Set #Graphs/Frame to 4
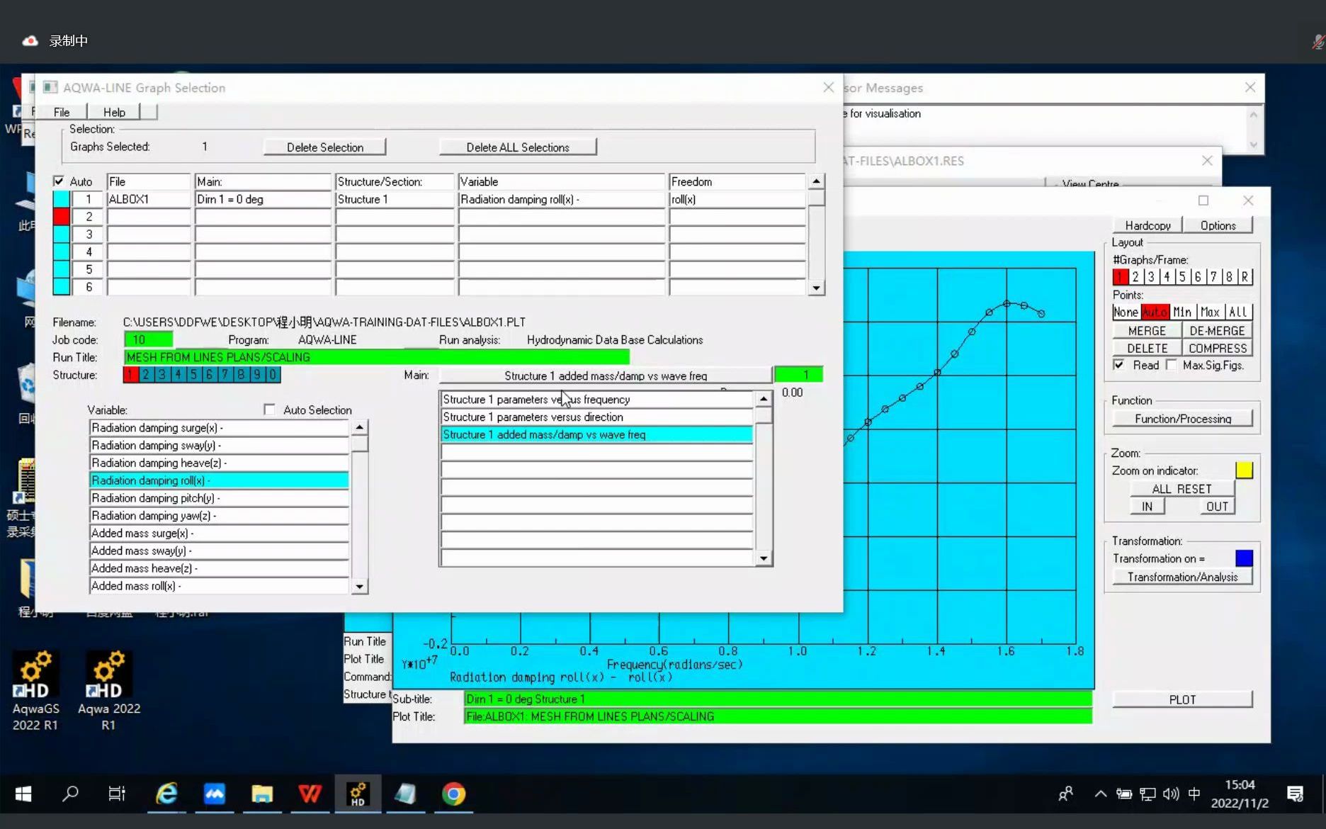1326x829 pixels. click(1166, 276)
